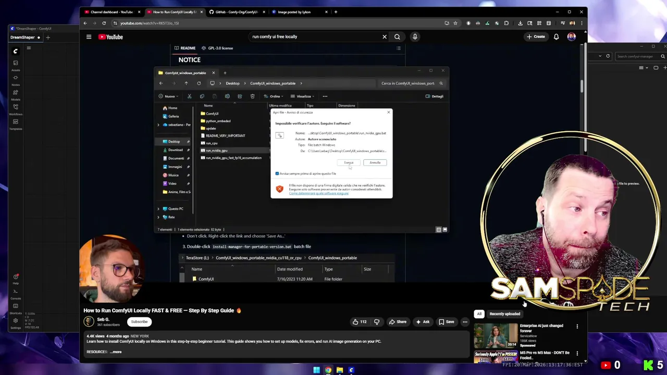Select Recently uploaded filter chip

click(504, 314)
